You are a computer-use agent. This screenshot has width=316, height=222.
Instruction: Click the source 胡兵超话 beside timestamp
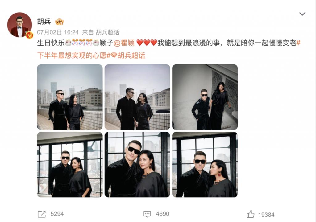(108, 32)
